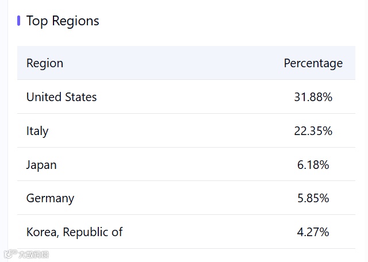The height and width of the screenshot is (262, 368).
Task: Click the watermark logo icon at bottom-left
Action: [10, 253]
